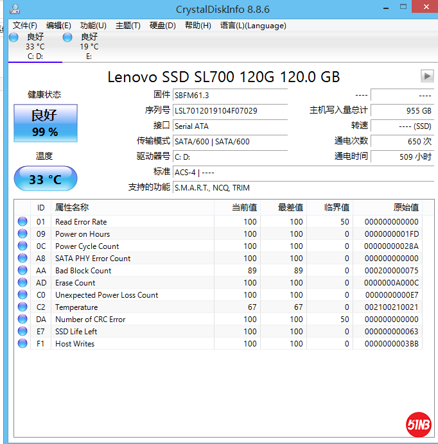Viewport: 438px width, 444px height.
Task: Click status orb for Temperature row
Action: tap(22, 307)
